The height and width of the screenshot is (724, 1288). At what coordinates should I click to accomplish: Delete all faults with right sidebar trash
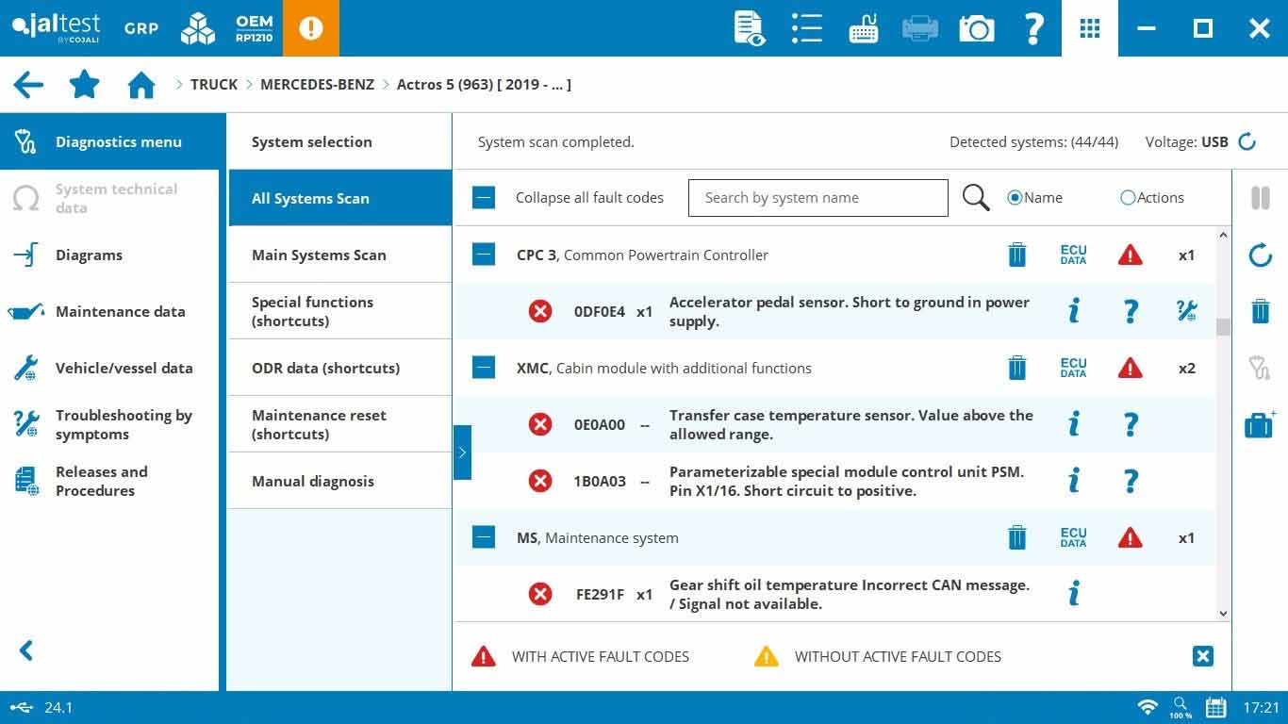(1260, 311)
